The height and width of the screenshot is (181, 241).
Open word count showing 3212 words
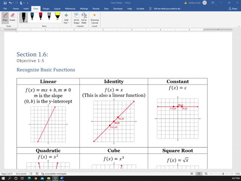click(21, 173)
